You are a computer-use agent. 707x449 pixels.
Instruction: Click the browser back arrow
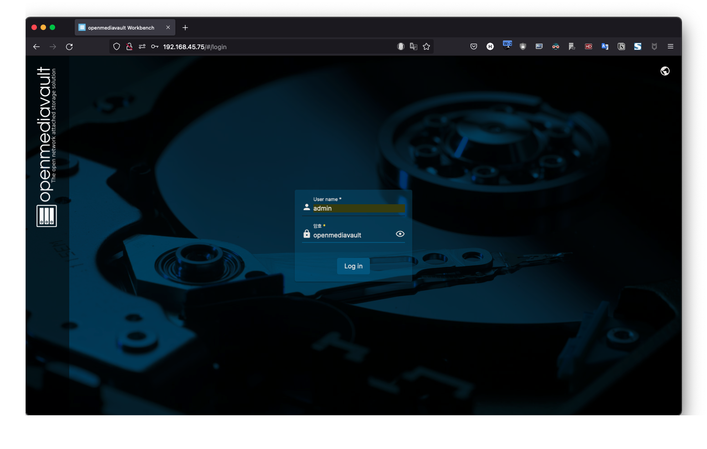coord(36,46)
